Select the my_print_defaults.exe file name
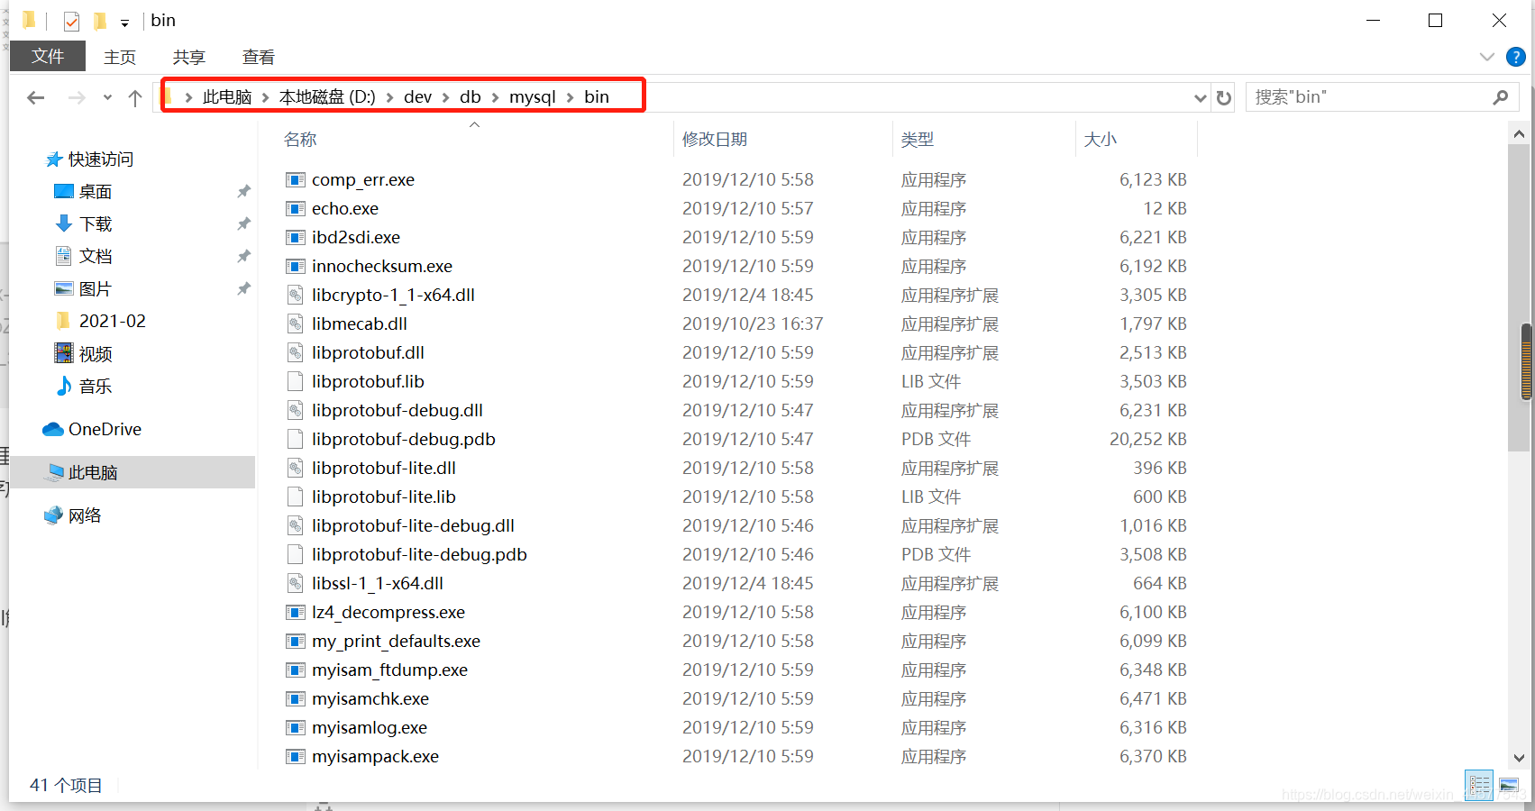This screenshot has width=1535, height=811. 396,641
